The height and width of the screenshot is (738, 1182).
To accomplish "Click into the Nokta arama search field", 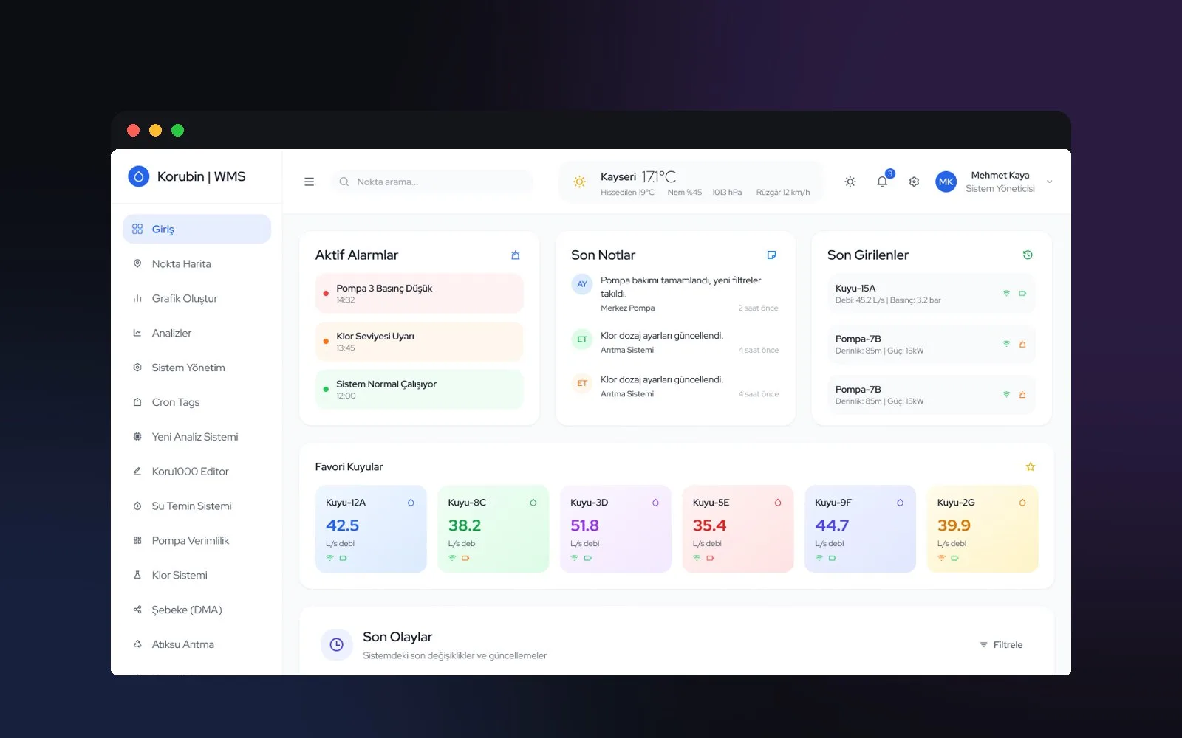I will point(432,182).
